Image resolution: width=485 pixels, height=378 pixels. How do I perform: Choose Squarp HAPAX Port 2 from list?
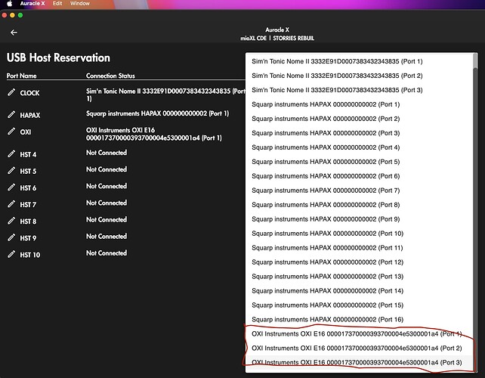tap(359, 119)
